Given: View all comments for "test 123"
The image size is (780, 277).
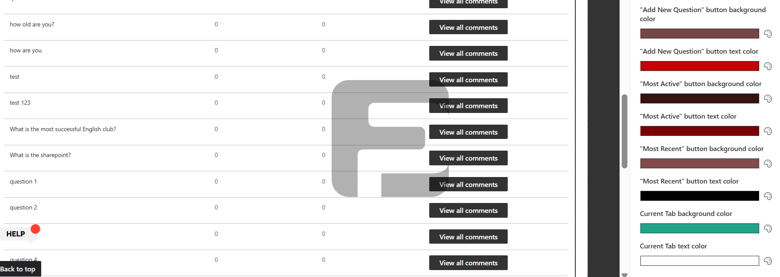Looking at the screenshot, I should (x=468, y=106).
